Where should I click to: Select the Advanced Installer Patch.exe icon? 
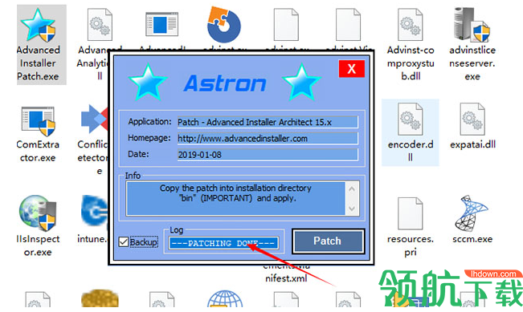pyautogui.click(x=38, y=26)
